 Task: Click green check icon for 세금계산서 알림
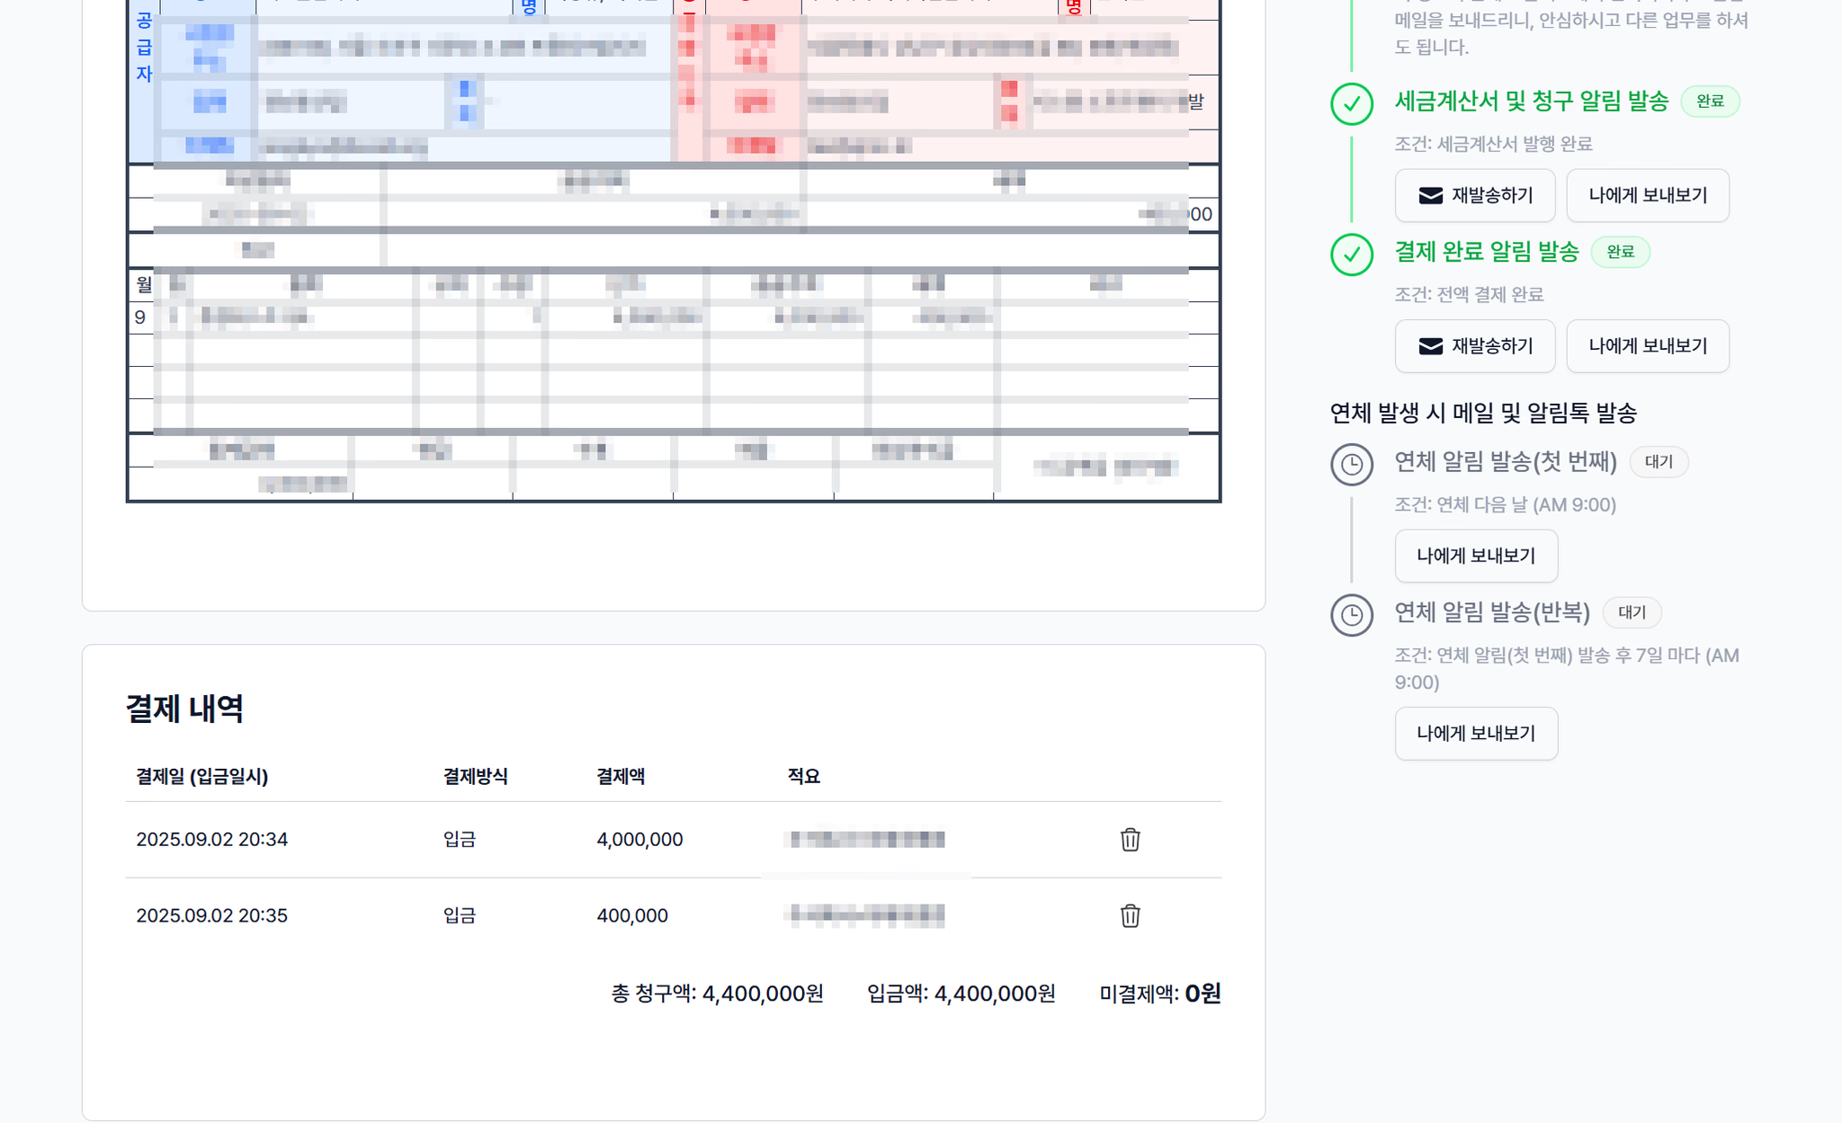[1351, 104]
